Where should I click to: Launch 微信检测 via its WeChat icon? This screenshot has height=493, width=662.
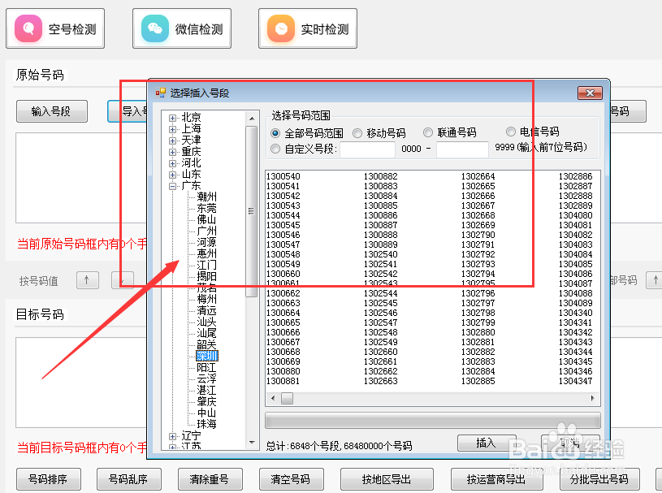point(158,27)
